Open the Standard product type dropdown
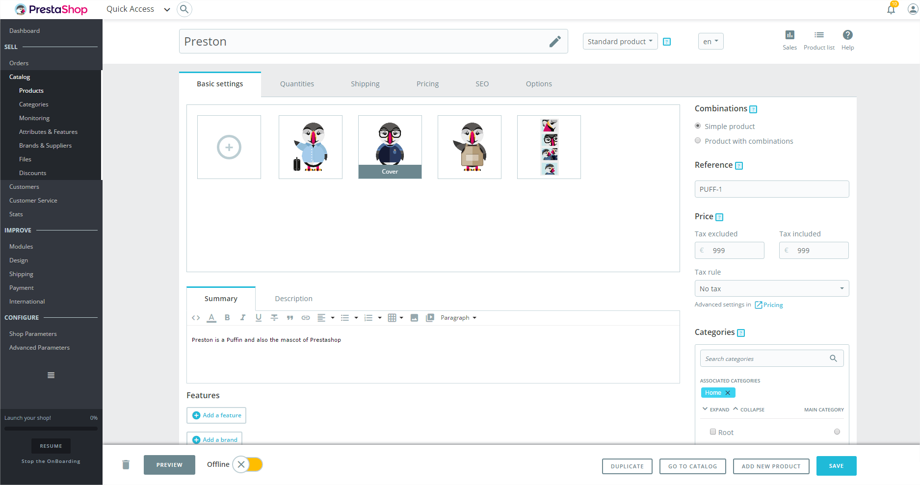 (x=620, y=41)
